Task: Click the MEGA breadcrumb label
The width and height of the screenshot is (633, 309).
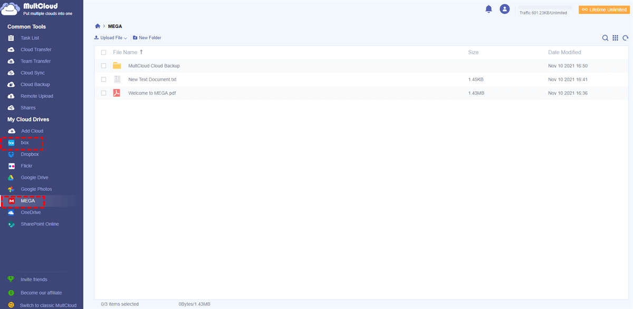Action: 115,26
